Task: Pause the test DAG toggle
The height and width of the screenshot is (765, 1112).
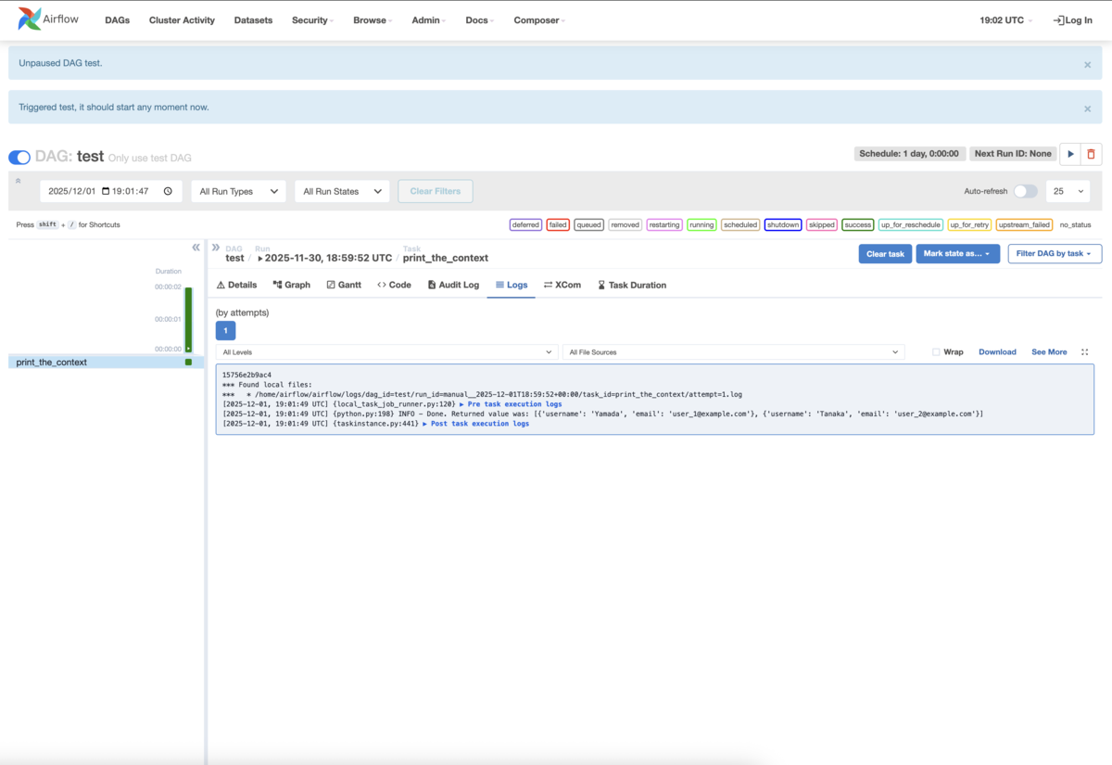Action: click(x=19, y=158)
